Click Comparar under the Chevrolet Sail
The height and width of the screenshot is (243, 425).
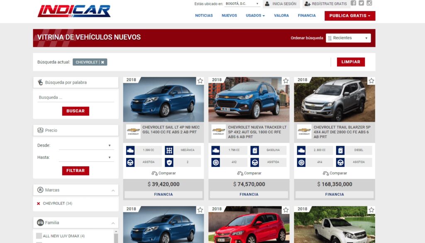pos(164,173)
